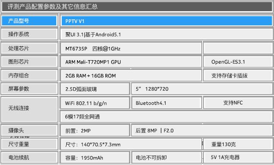Click '2GB RAM + 16GB ROM' cell

(x=131, y=76)
